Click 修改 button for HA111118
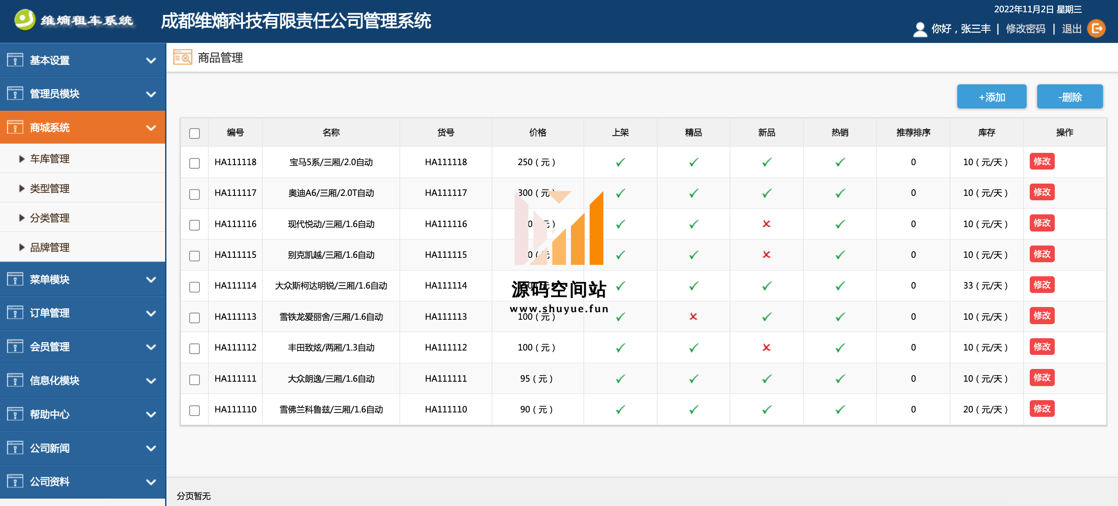Image resolution: width=1118 pixels, height=506 pixels. pyautogui.click(x=1042, y=161)
